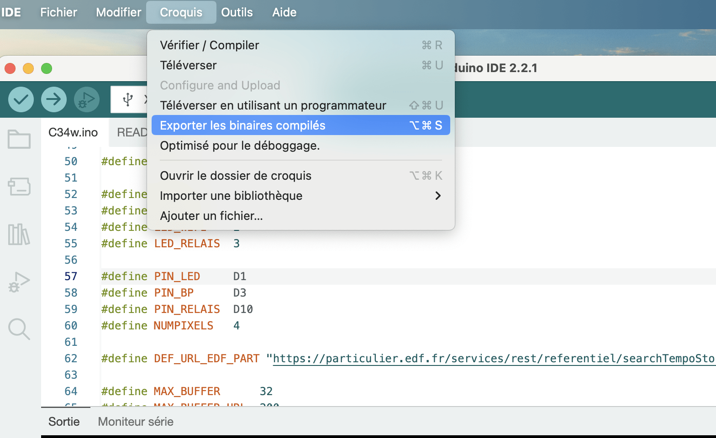
Task: Switch to the 'Moniteur série' tab
Action: (136, 422)
